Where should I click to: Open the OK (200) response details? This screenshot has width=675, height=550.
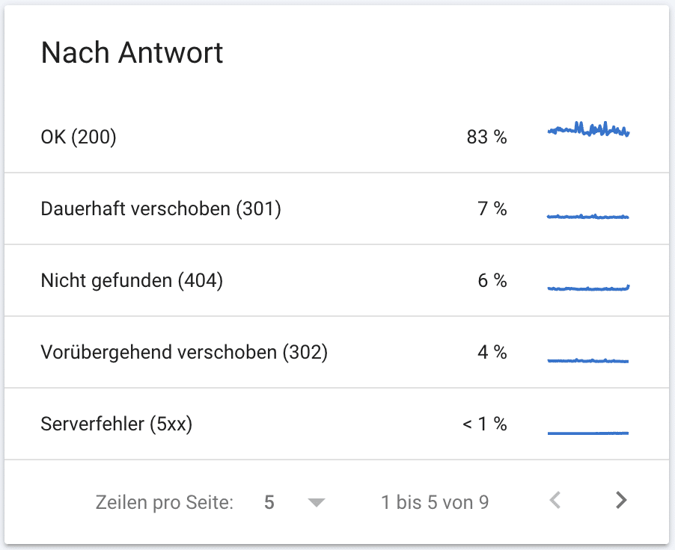[79, 137]
